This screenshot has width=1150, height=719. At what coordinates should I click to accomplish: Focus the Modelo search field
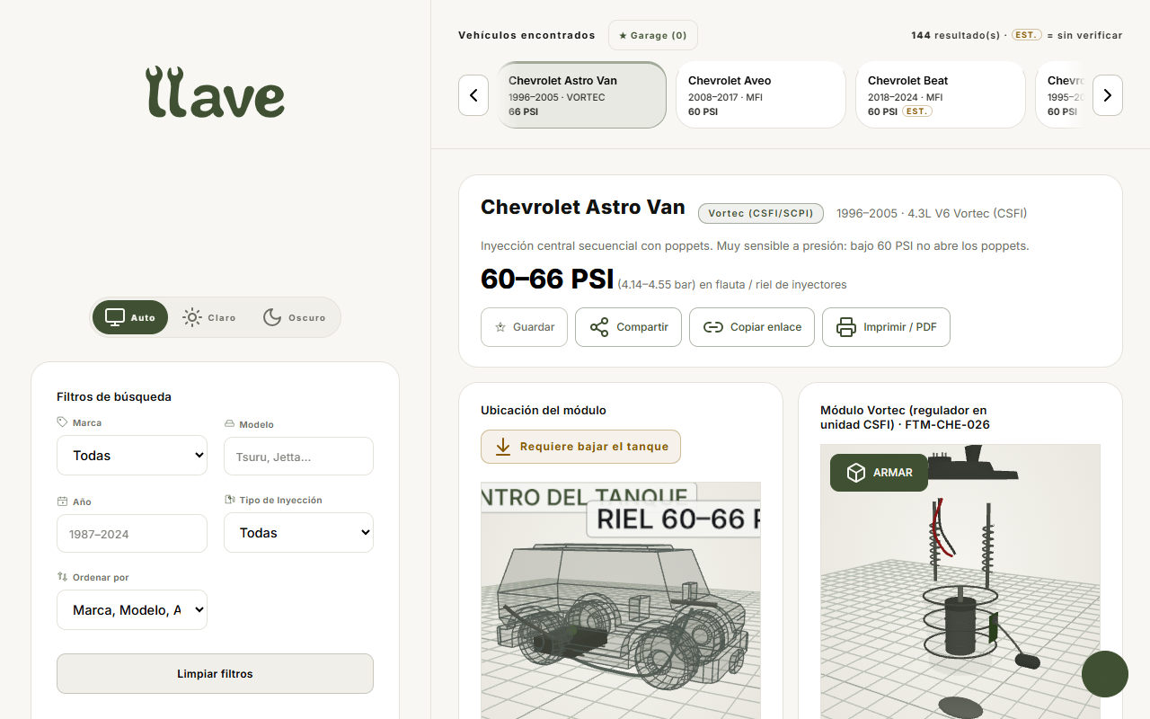298,457
